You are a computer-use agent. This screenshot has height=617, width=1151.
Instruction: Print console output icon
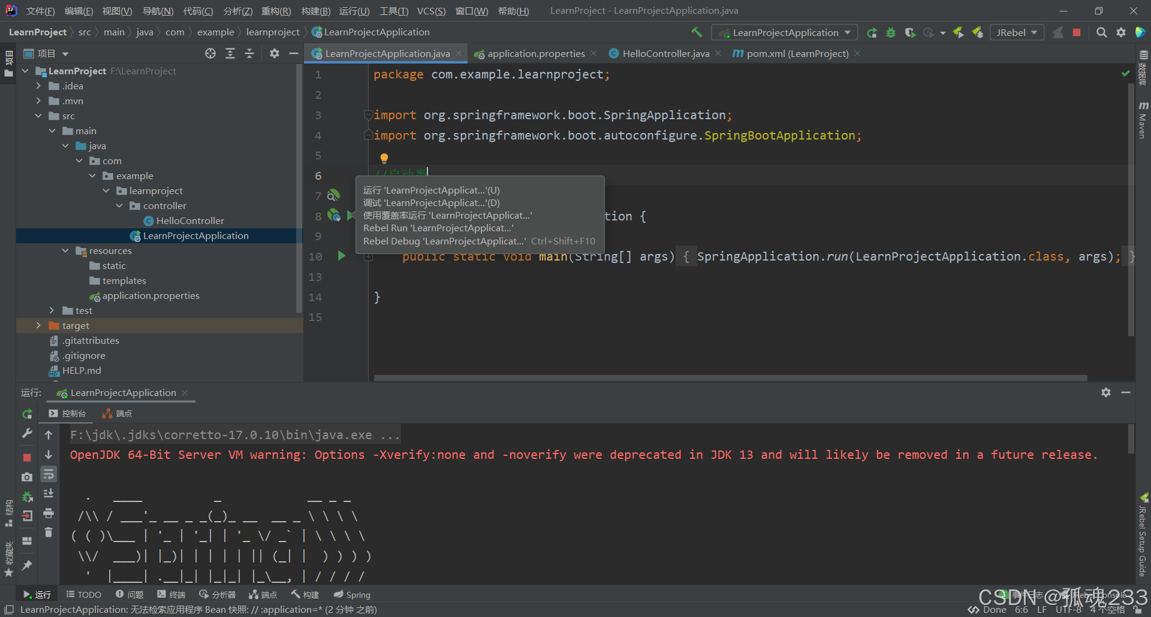[x=49, y=513]
